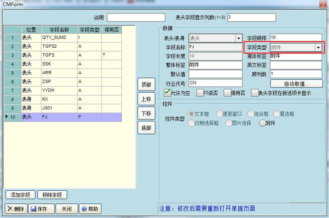Select the 图片选择 radio button
Image resolution: width=329 pixels, height=218 pixels.
228,123
